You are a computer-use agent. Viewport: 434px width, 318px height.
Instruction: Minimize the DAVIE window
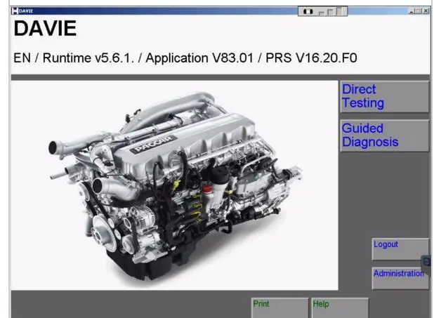(x=412, y=11)
